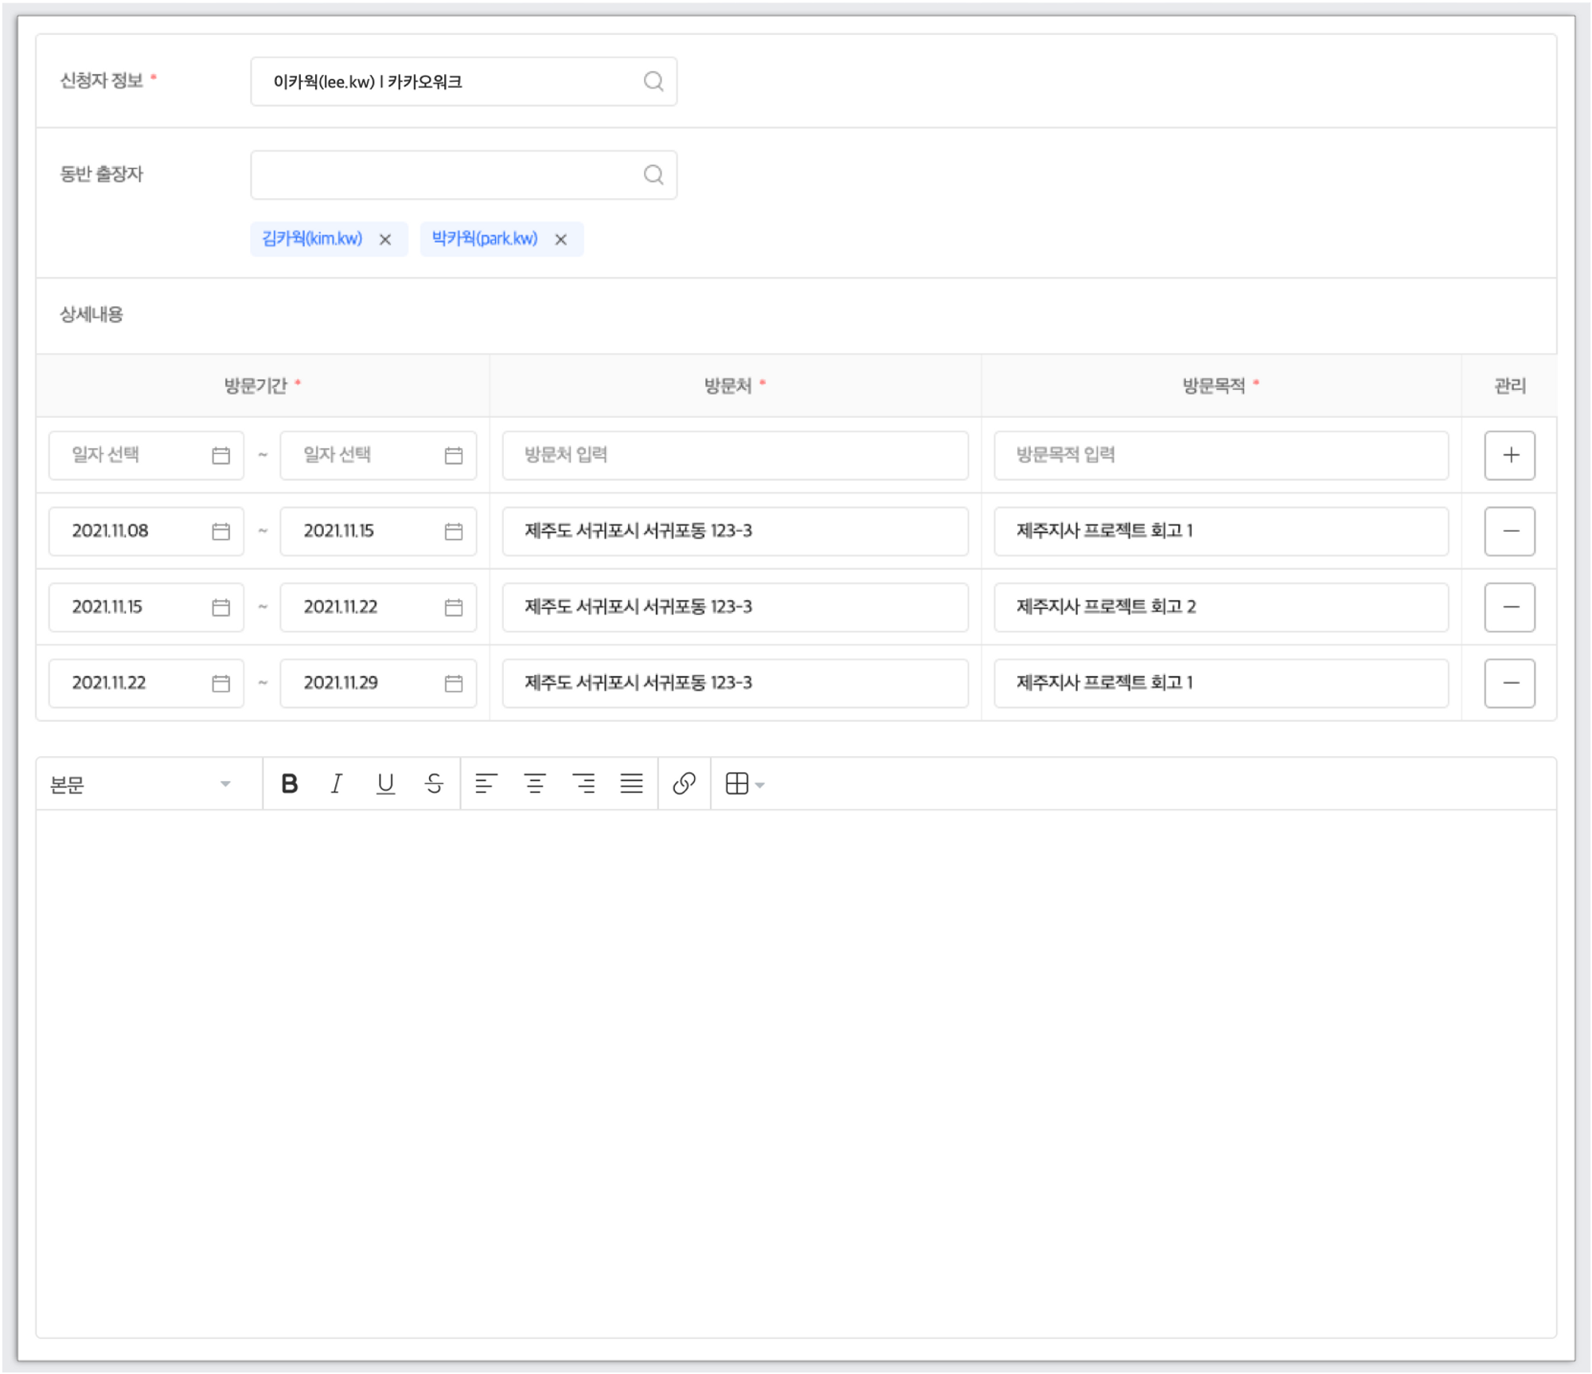Apply italic formatting in editor

pos(337,784)
